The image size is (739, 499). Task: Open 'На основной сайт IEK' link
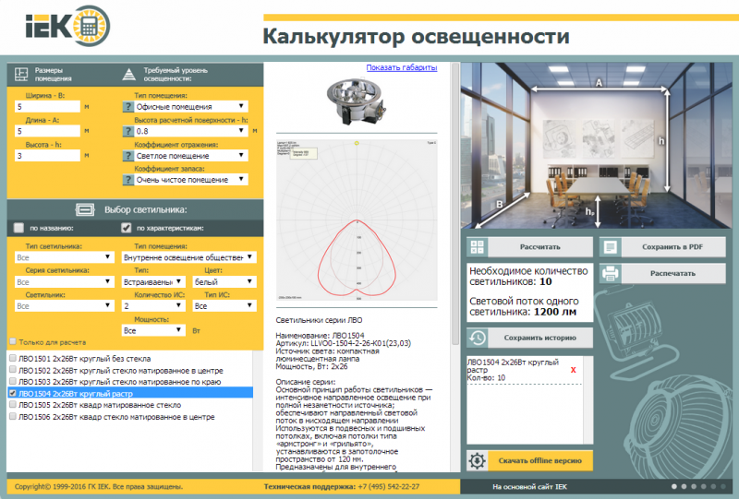[x=529, y=487]
